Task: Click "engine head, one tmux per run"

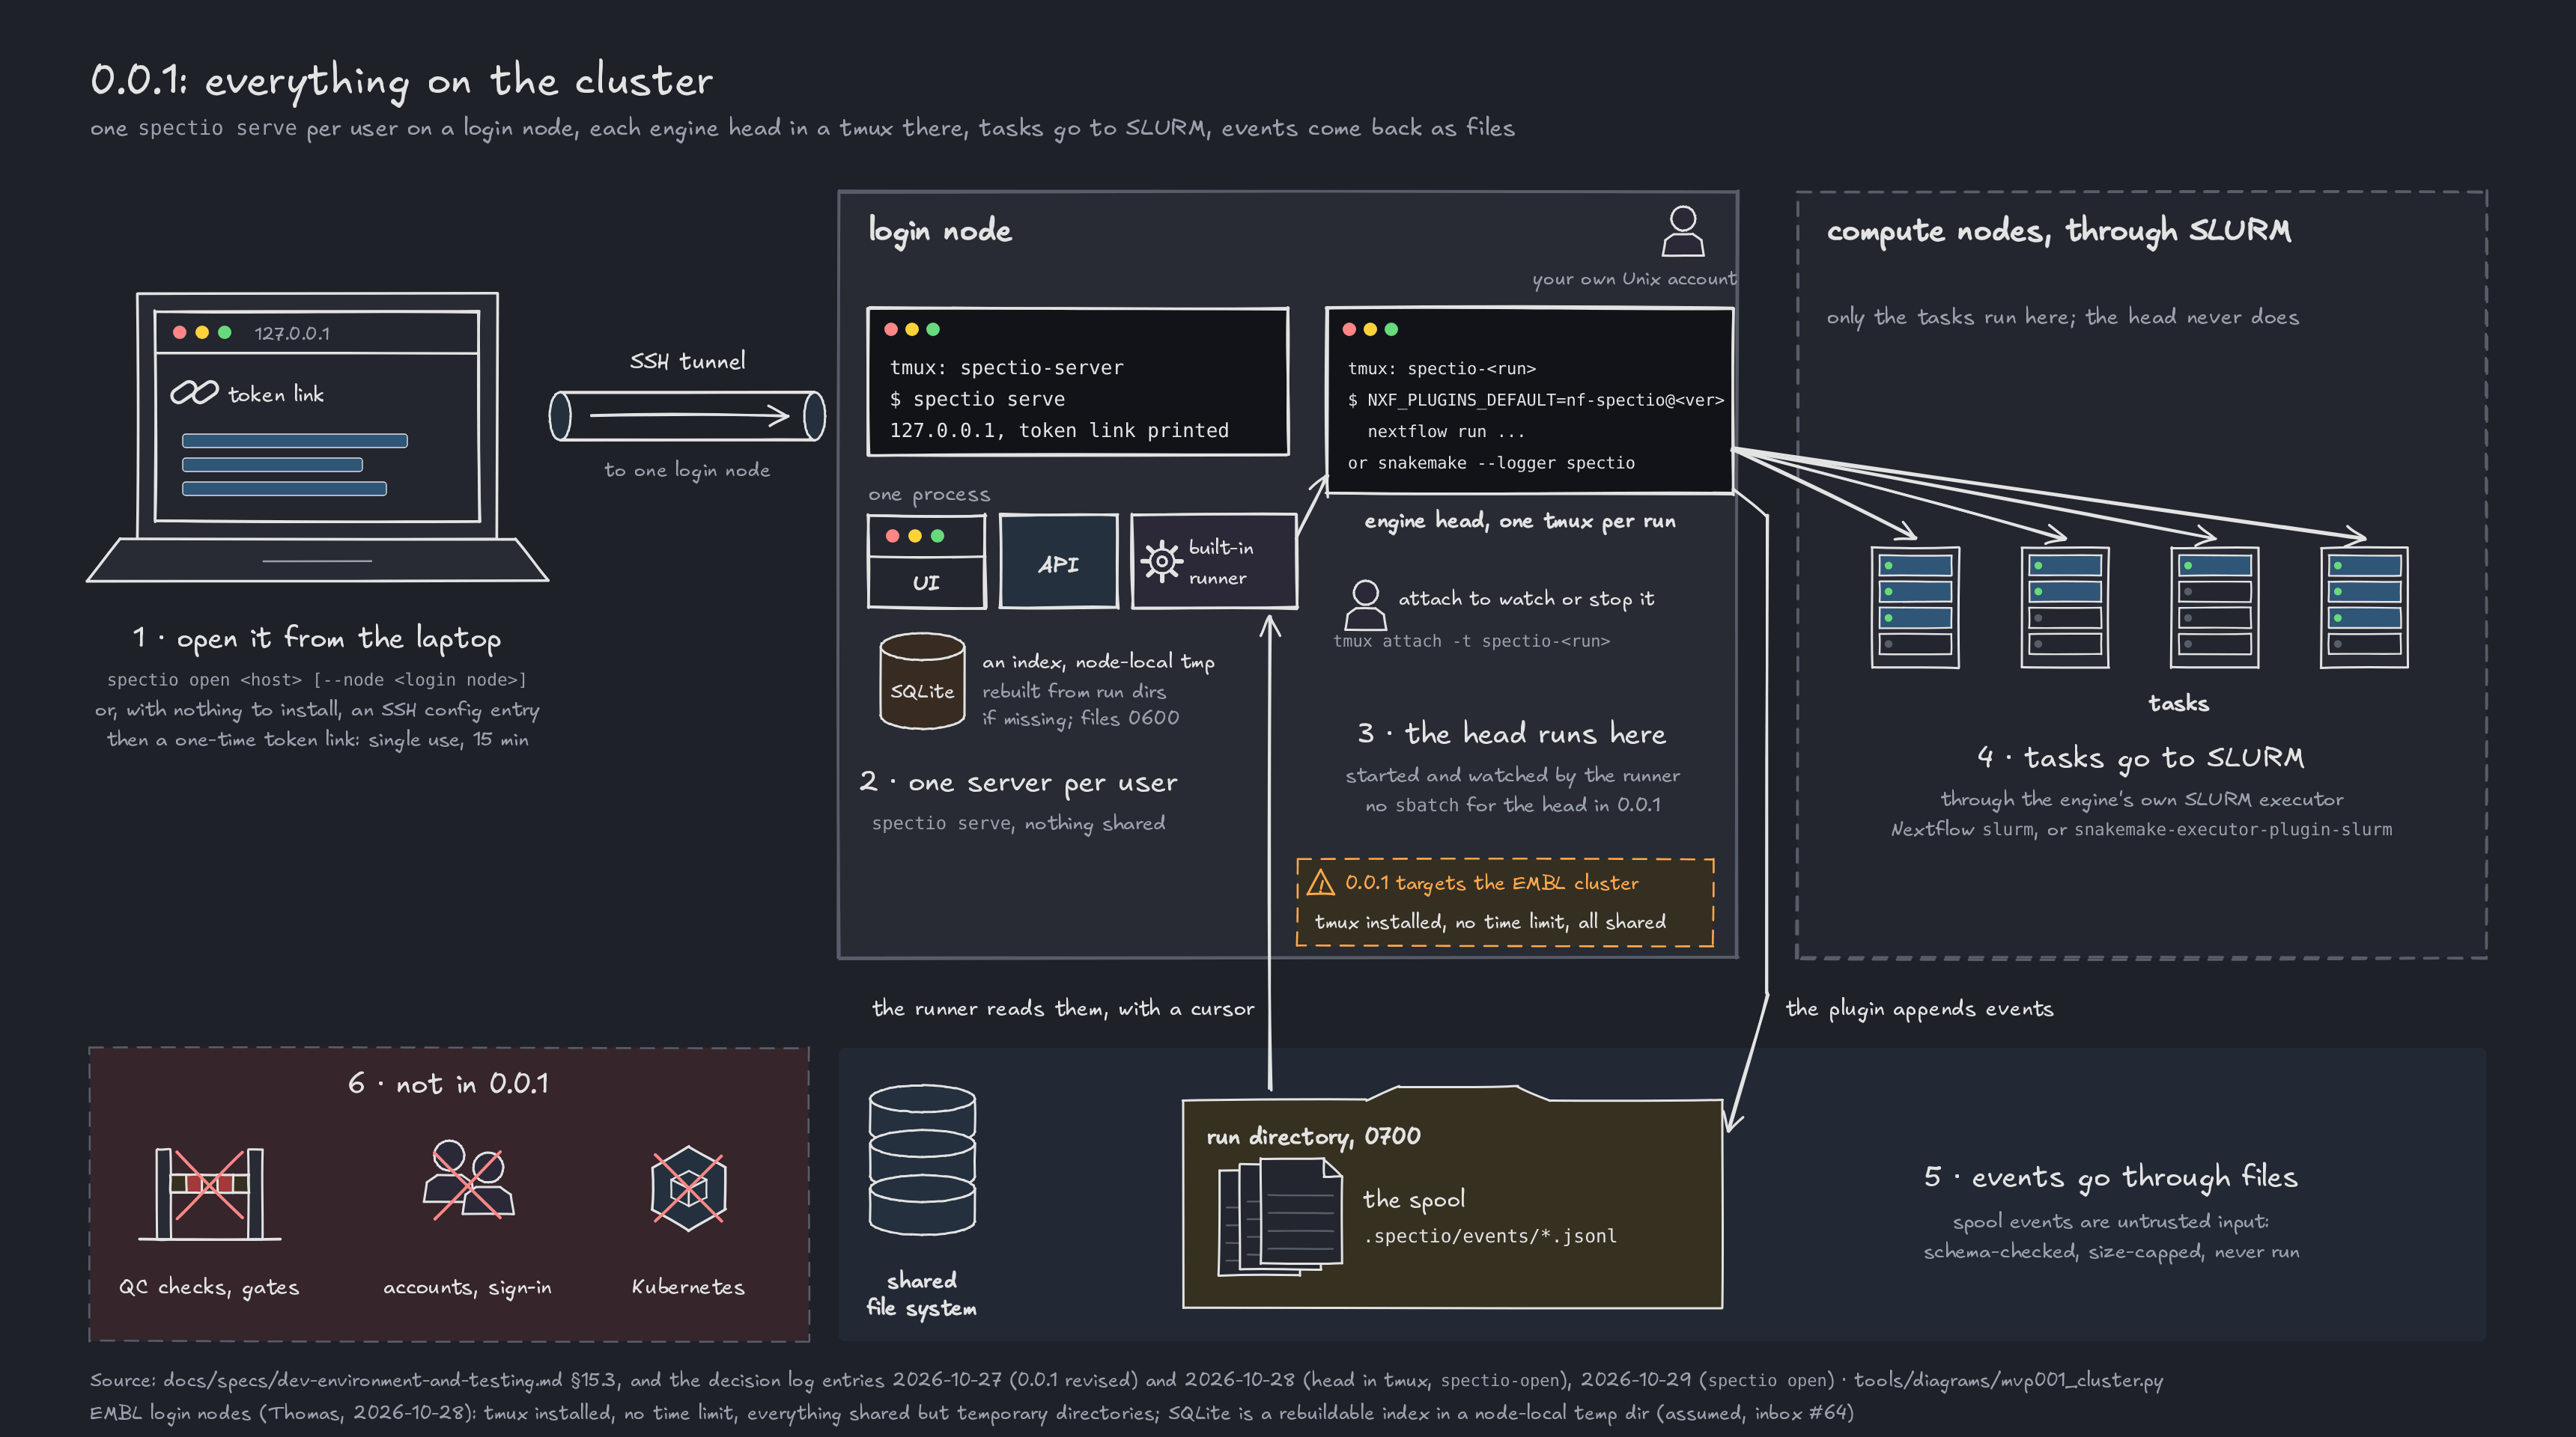Action: pyautogui.click(x=1520, y=521)
